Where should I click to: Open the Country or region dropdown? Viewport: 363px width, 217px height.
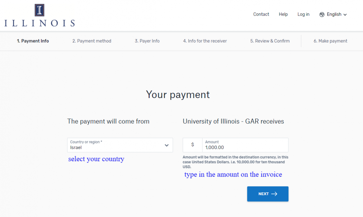click(x=120, y=145)
